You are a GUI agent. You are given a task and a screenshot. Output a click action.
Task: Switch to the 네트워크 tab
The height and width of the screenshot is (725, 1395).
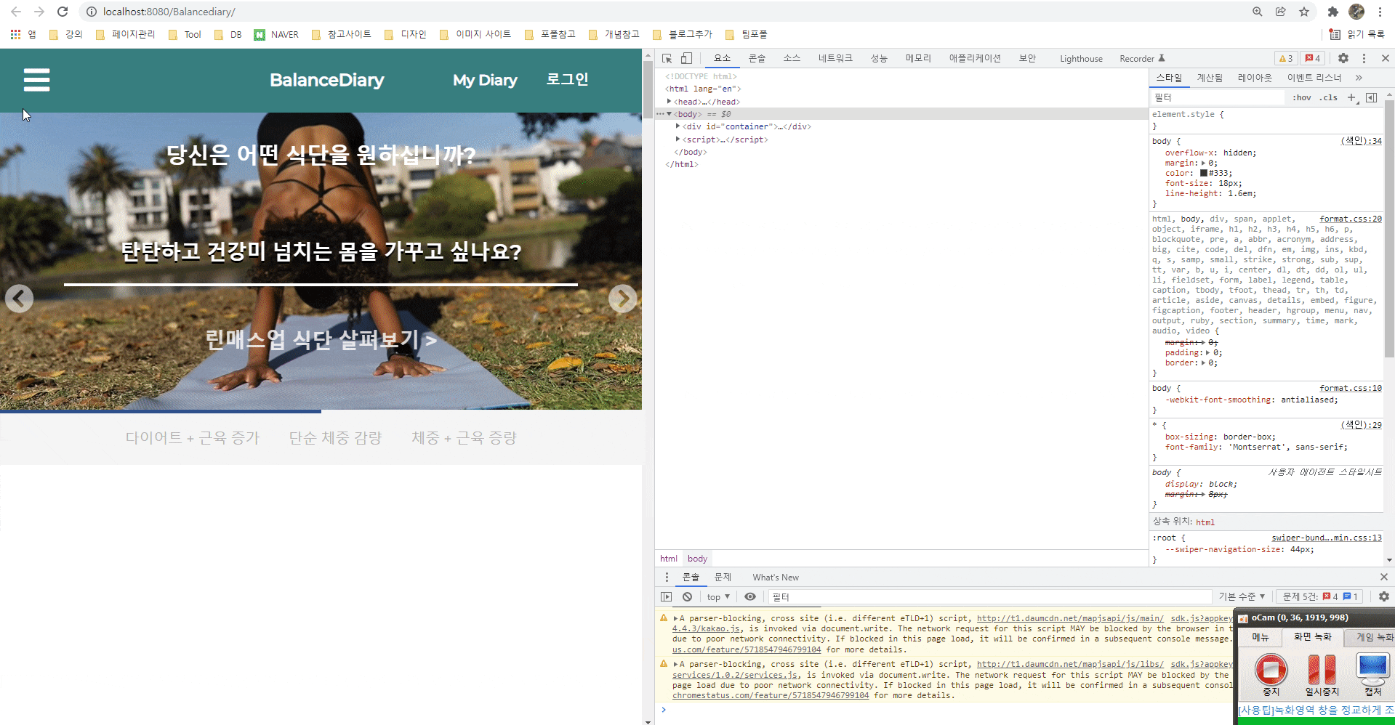click(x=835, y=58)
